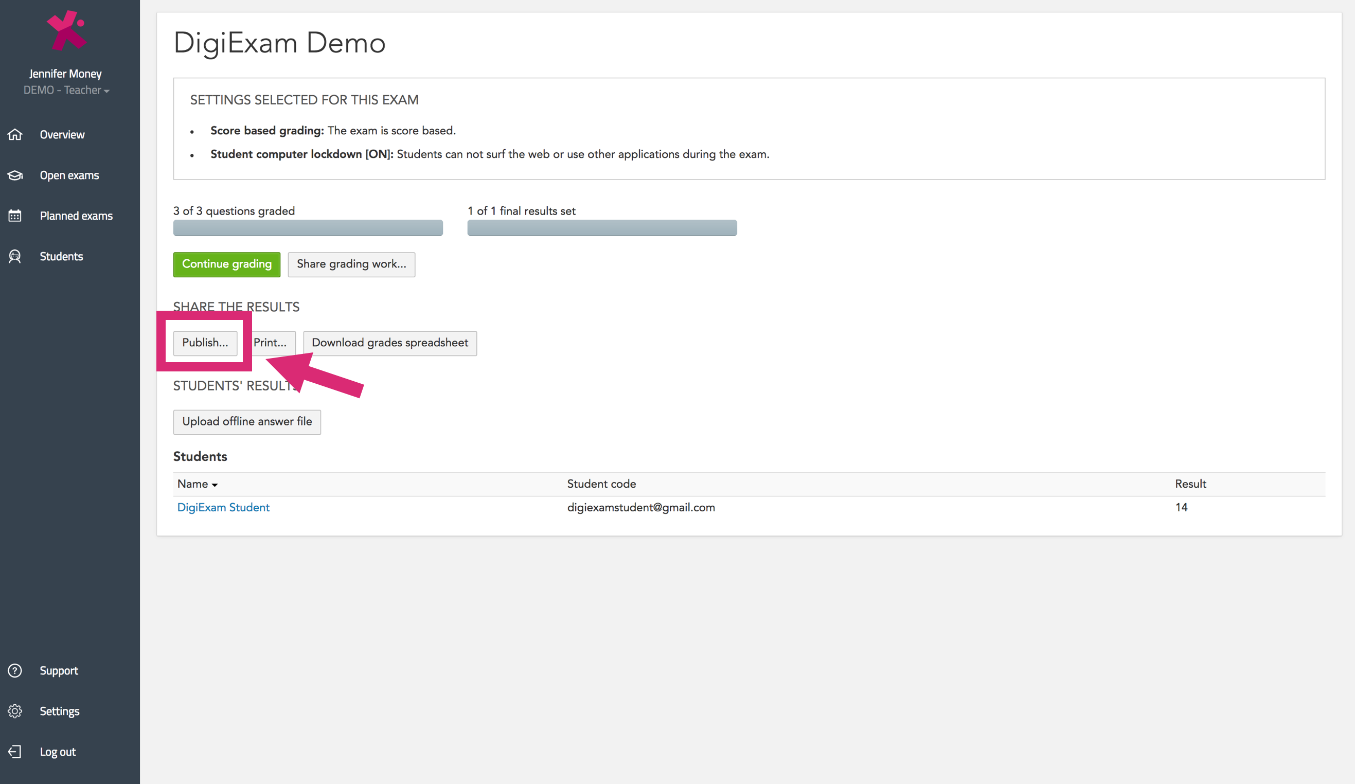Viewport: 1355px width, 784px height.
Task: Click Upload offline answer file button
Action: (x=247, y=421)
